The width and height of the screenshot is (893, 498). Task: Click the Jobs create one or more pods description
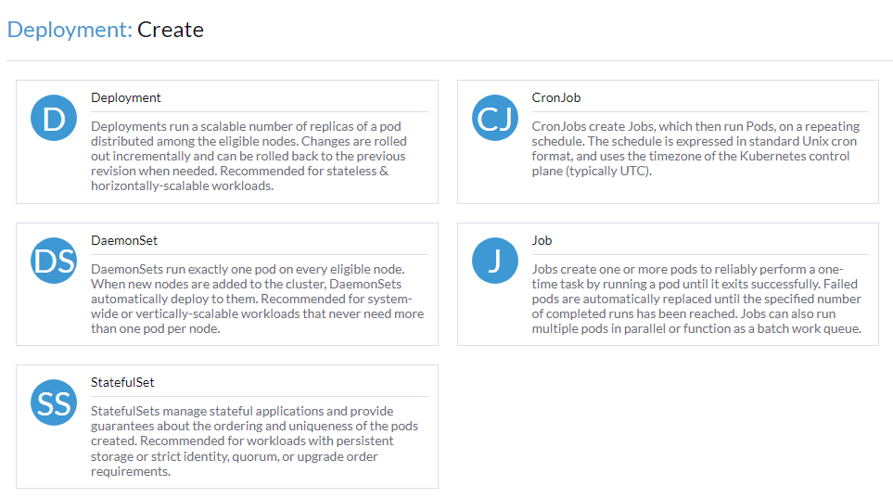point(696,299)
